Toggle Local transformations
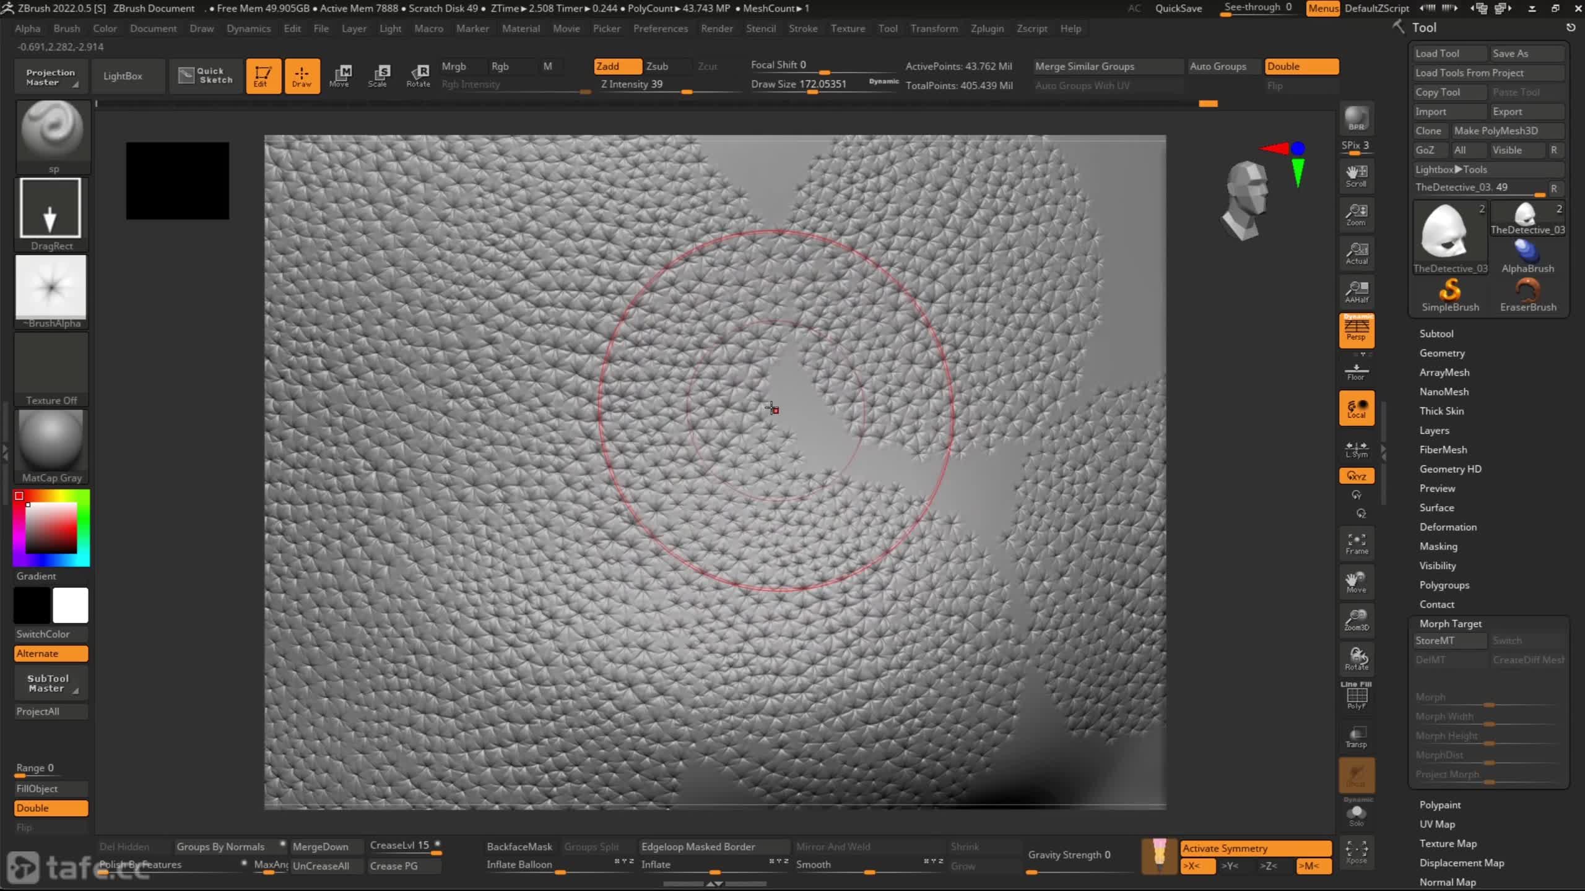Screen dimensions: 1585x891 [x=1356, y=408]
